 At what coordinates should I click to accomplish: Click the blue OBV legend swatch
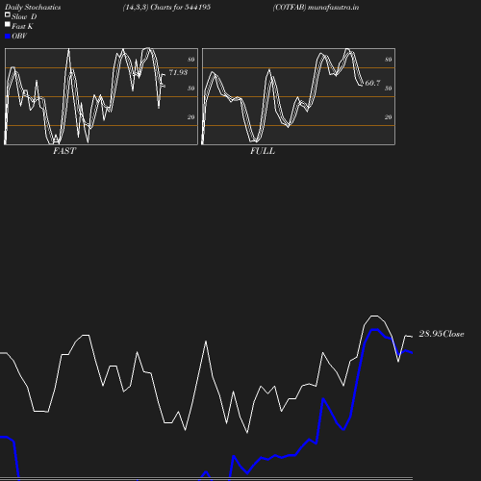point(8,37)
